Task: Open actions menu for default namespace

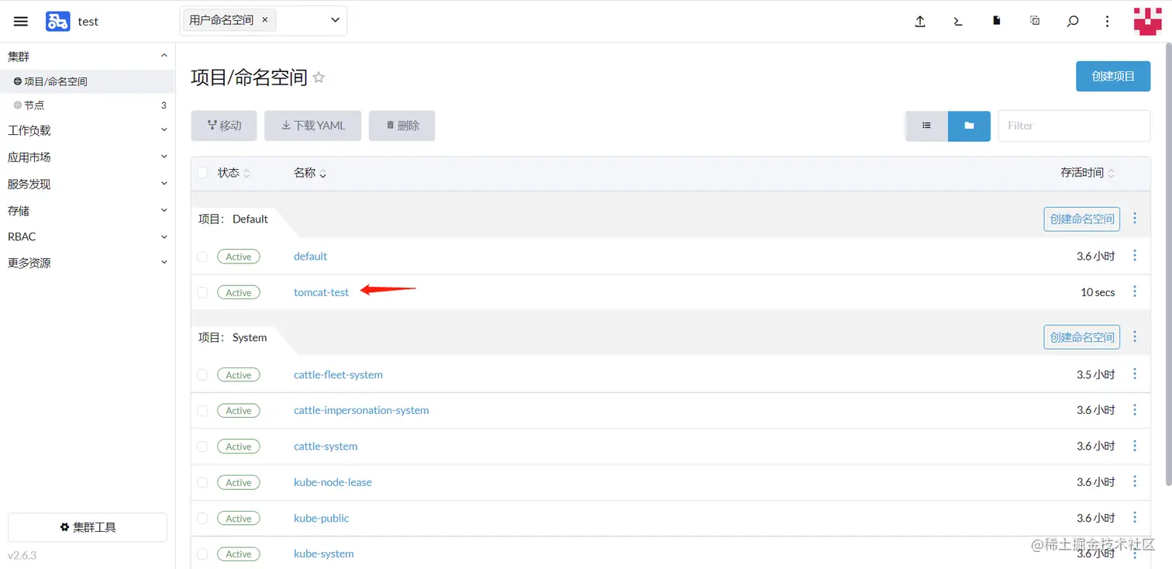Action: (x=1135, y=256)
